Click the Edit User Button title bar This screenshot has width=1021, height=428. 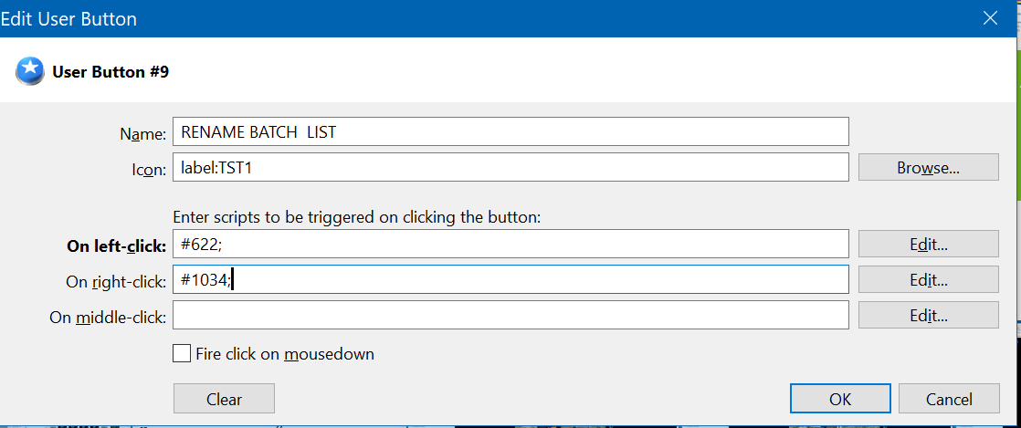[x=457, y=17]
